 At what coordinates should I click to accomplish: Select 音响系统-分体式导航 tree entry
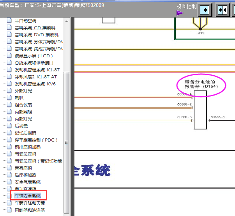[x=39, y=42]
